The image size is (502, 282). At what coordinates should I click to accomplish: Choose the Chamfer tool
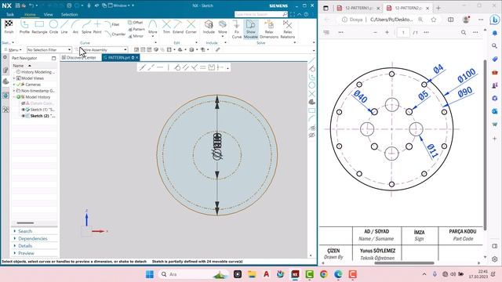pyautogui.click(x=115, y=34)
